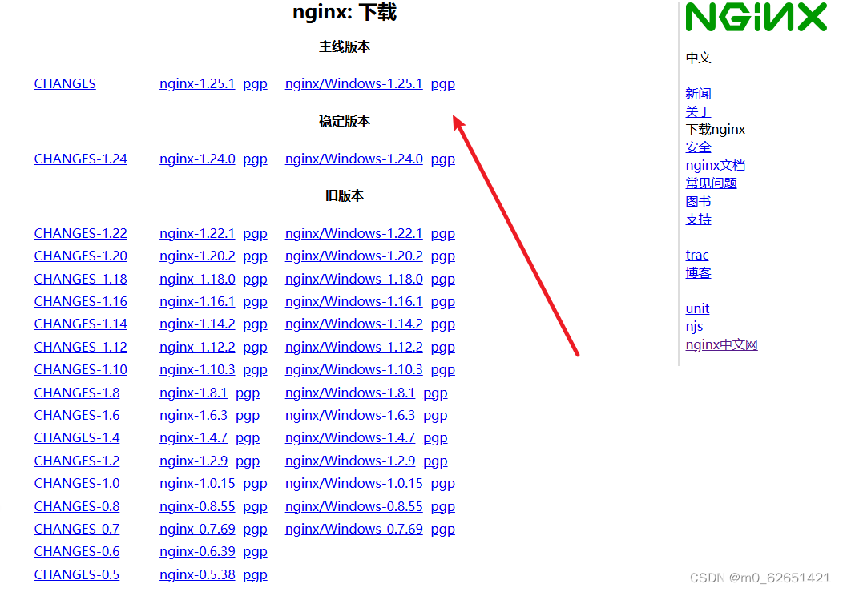The height and width of the screenshot is (592, 843).
Task: Download nginx/Windows-1.10.3
Action: pos(353,370)
